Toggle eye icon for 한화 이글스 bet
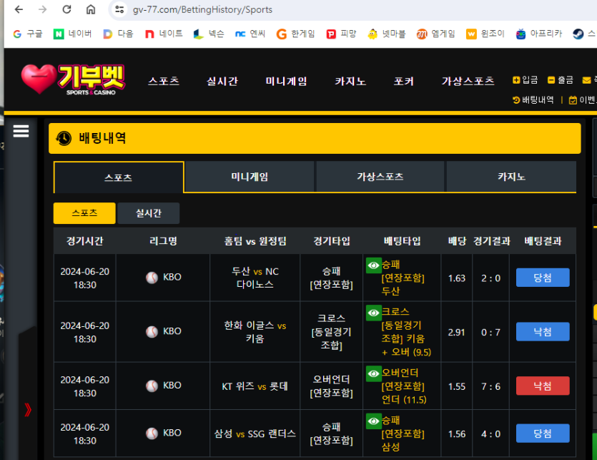 tap(373, 313)
